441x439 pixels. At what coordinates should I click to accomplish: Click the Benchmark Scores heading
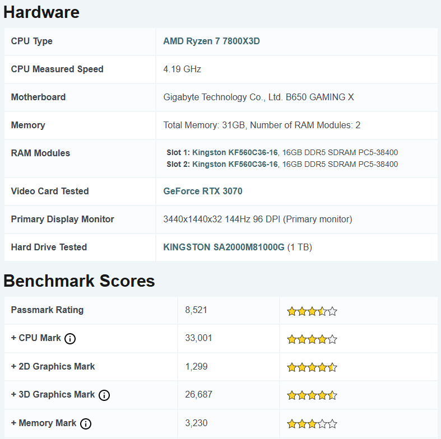[79, 281]
